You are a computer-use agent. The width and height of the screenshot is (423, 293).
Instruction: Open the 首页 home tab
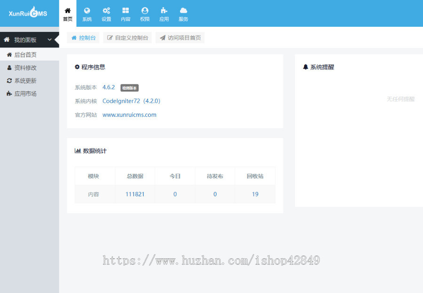[x=68, y=14]
